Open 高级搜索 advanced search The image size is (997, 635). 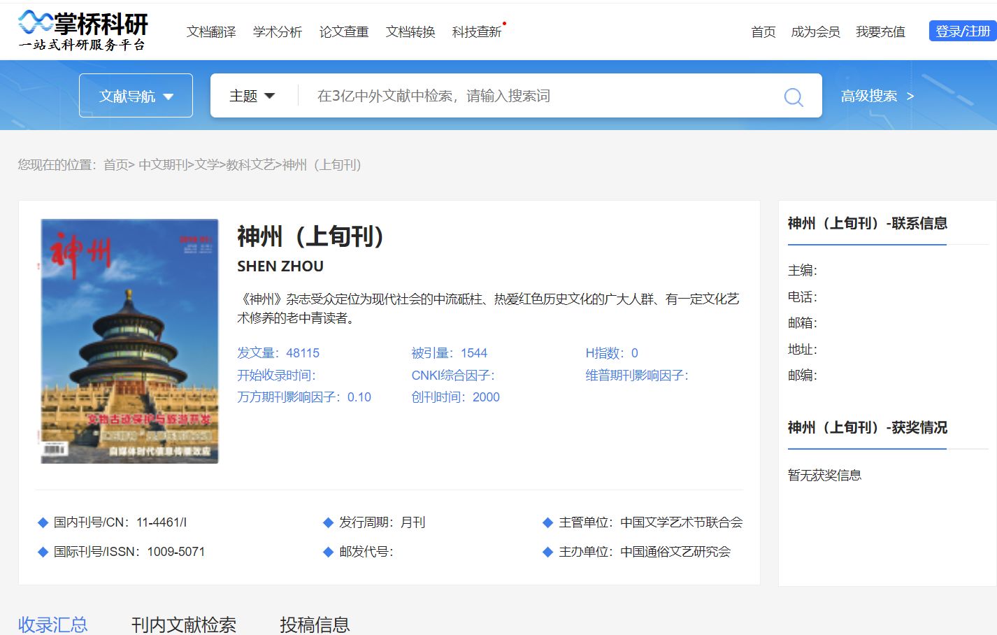point(877,96)
